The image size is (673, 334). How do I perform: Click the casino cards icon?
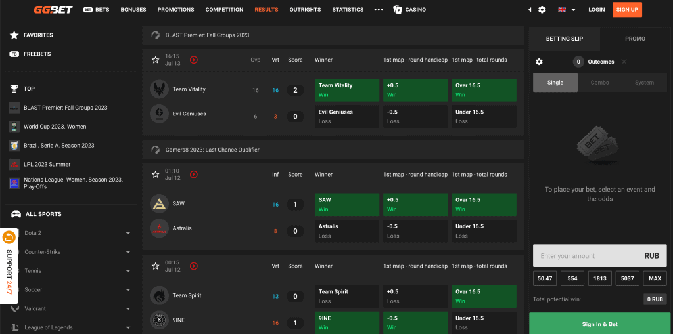click(398, 9)
